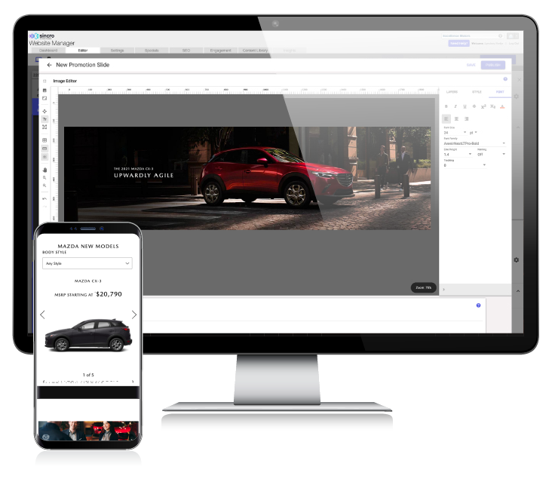Click the help question mark in Image Editor header
The height and width of the screenshot is (485, 552).
505,79
